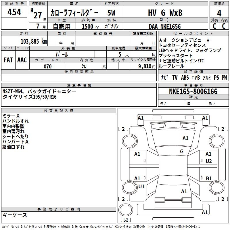The image size is (230, 230).
Task: Select the office notice キーケース
Action: click(x=15, y=215)
